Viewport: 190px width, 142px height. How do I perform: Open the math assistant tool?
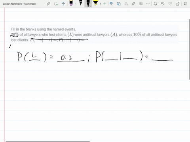pos(141,4)
